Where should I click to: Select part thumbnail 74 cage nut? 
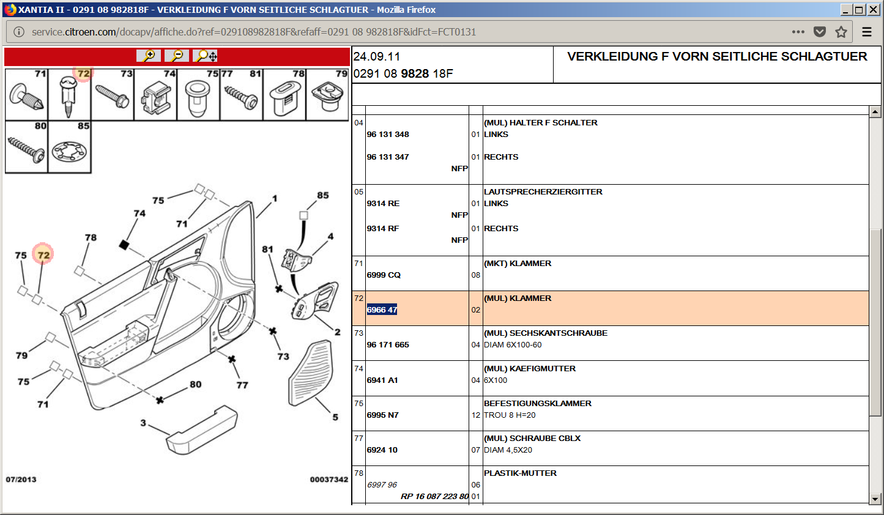pyautogui.click(x=155, y=94)
